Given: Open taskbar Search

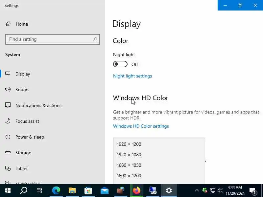Looking at the screenshot, I should 24,190.
